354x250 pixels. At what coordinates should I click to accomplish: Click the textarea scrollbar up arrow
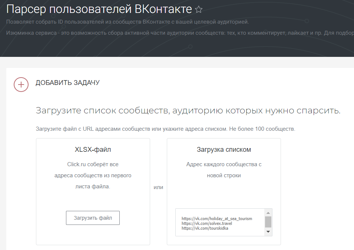pyautogui.click(x=268, y=213)
